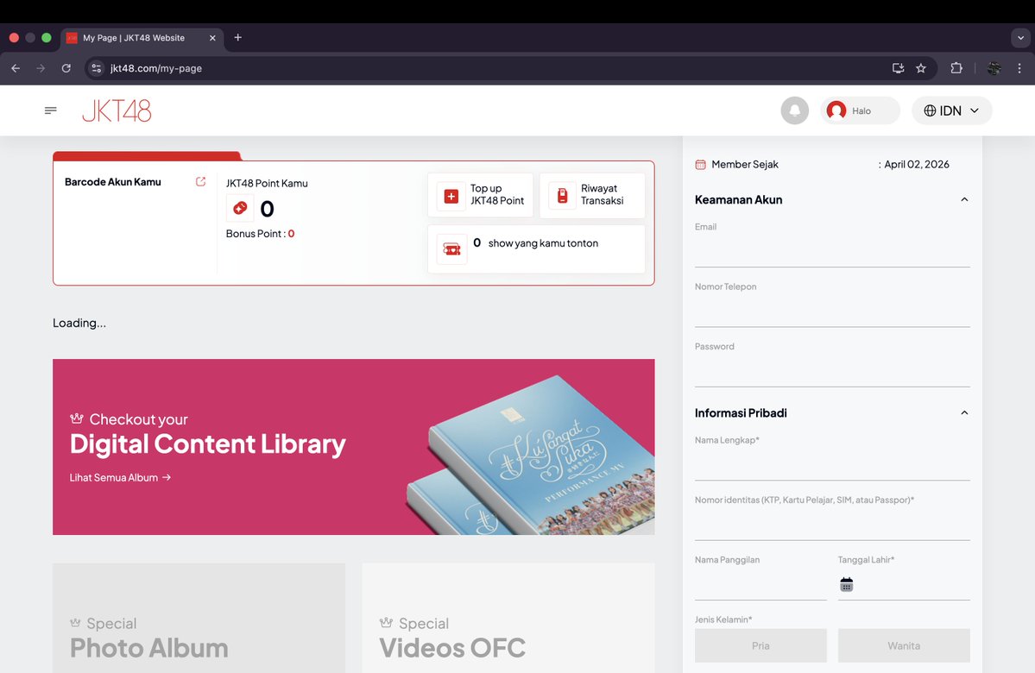The width and height of the screenshot is (1035, 673).
Task: Click the Nama Lengkap field
Action: [x=832, y=464]
